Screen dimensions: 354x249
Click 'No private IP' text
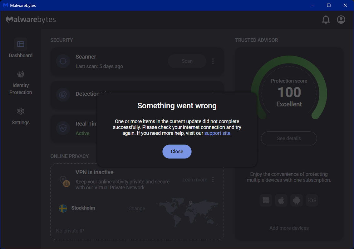pos(70,231)
